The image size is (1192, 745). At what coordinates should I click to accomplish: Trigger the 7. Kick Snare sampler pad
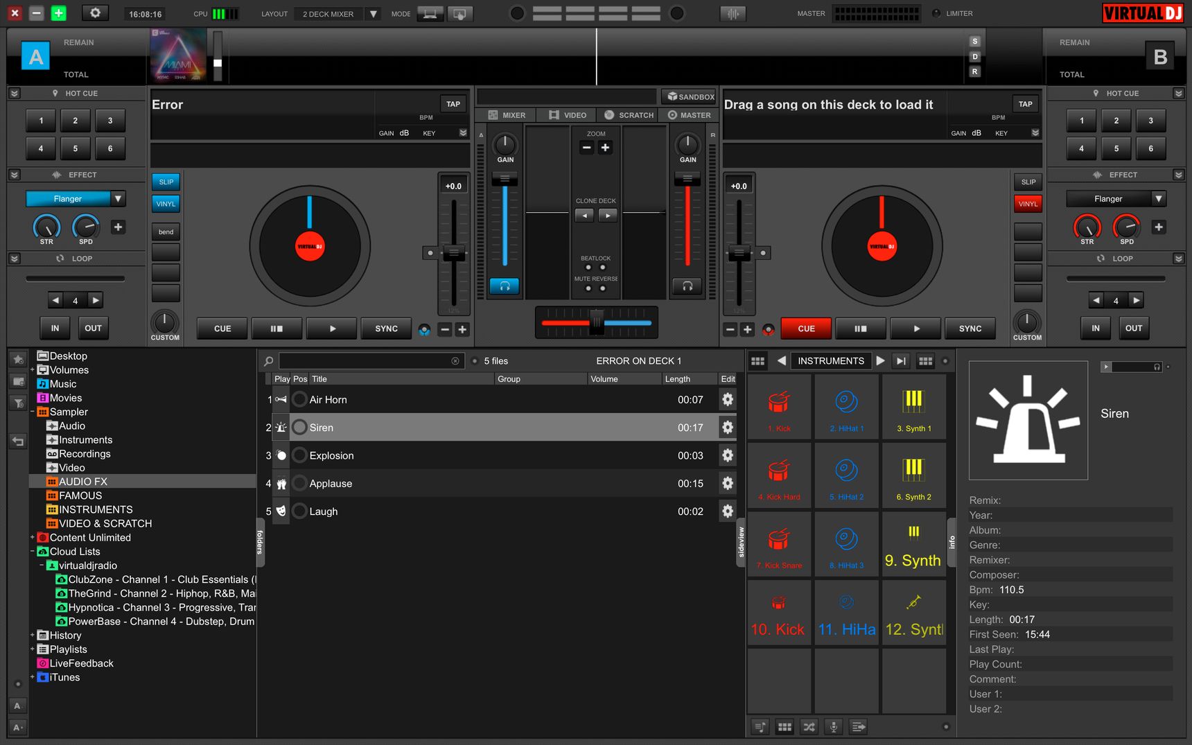tap(779, 543)
